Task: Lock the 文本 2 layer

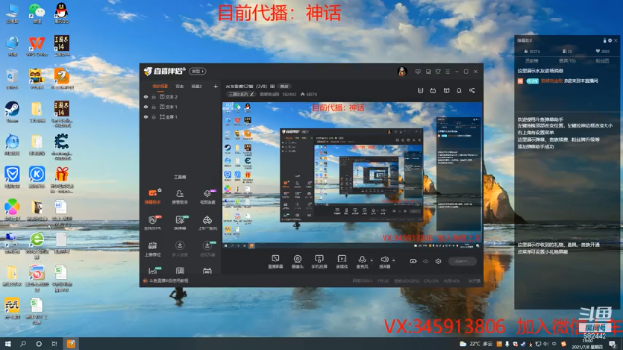Action: click(x=154, y=97)
